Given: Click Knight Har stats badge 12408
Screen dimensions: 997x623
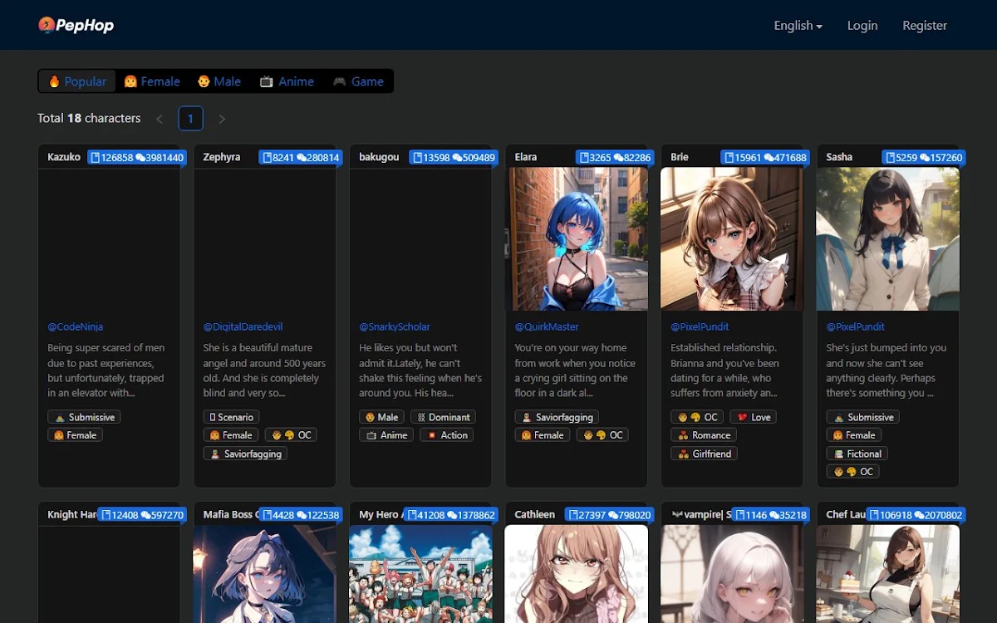Looking at the screenshot, I should coord(142,515).
